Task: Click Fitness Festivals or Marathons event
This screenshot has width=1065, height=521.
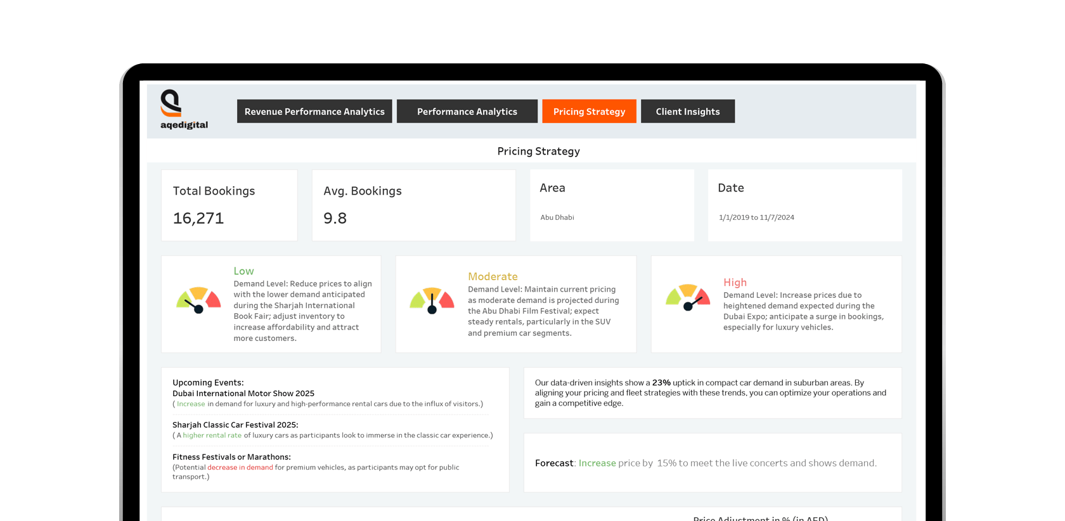Action: coord(231,457)
